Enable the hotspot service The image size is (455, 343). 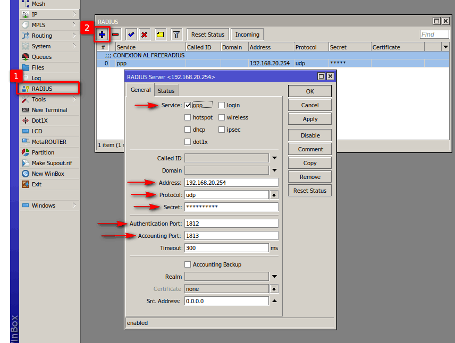pyautogui.click(x=187, y=117)
